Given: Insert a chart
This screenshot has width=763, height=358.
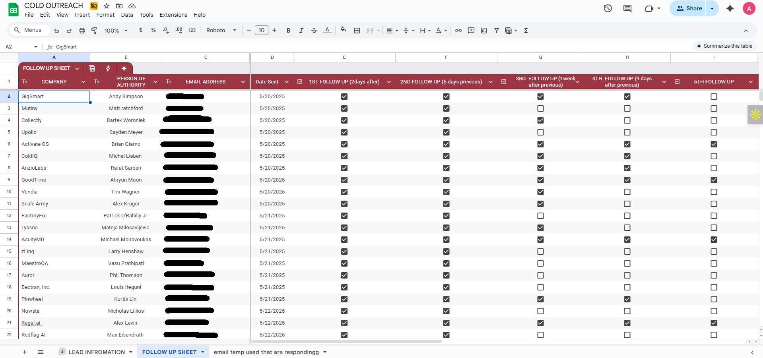Looking at the screenshot, I should 484,31.
